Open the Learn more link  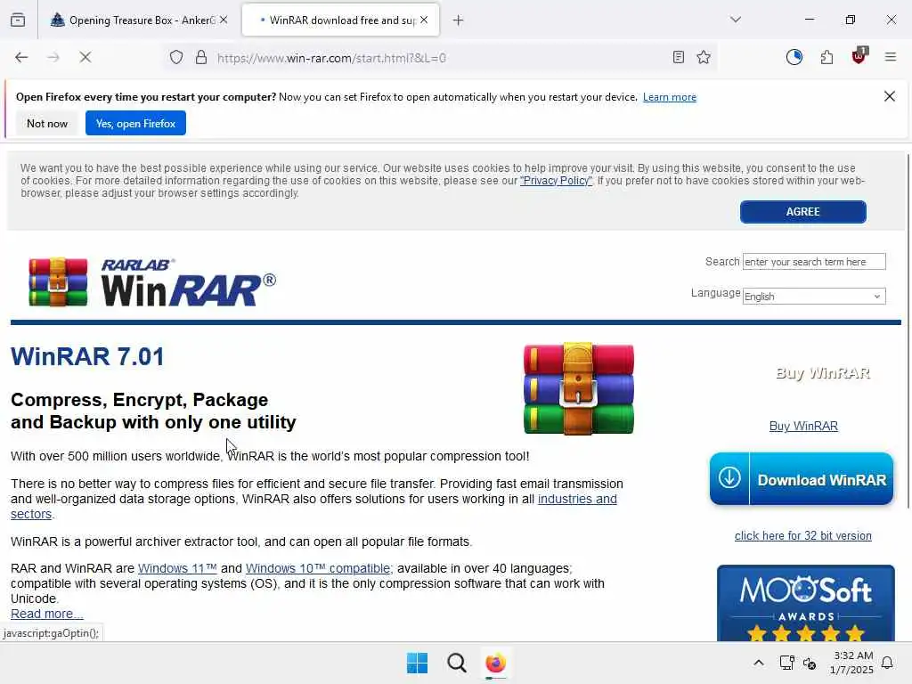pos(670,97)
